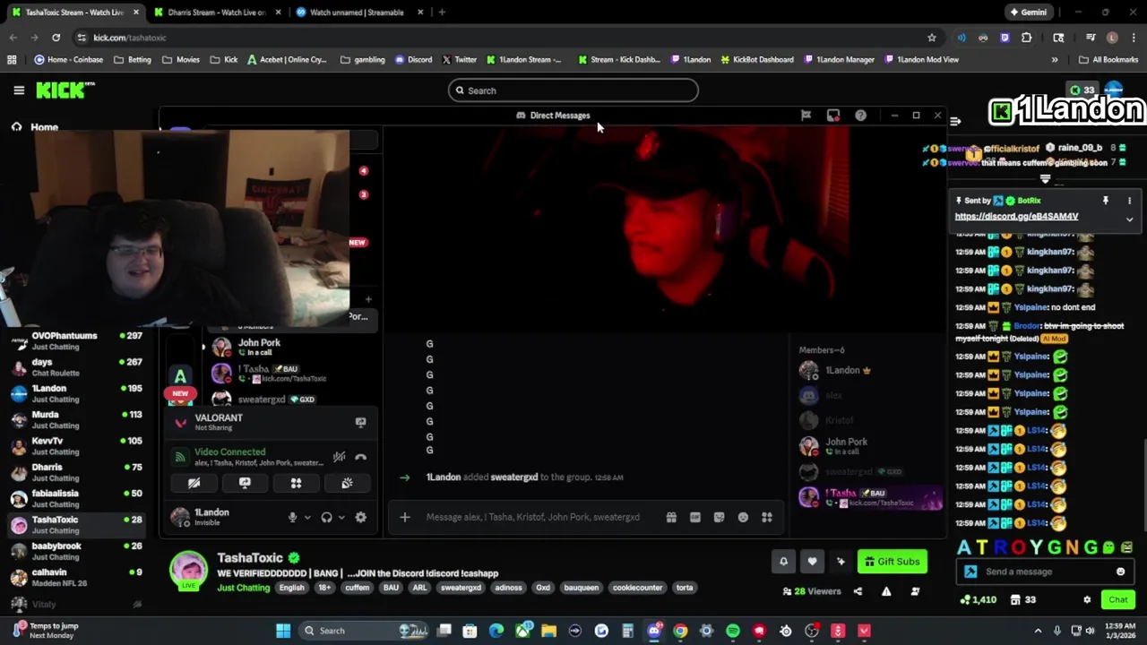Screen dimensions: 1147x645
Task: Click the Gift Subs button
Action: [x=893, y=562]
